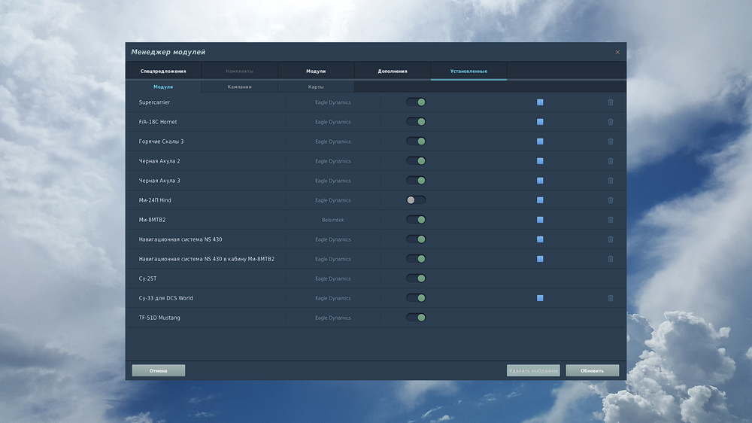Disable the Supercarrier module toggle
Image resolution: width=752 pixels, height=423 pixels.
click(416, 102)
